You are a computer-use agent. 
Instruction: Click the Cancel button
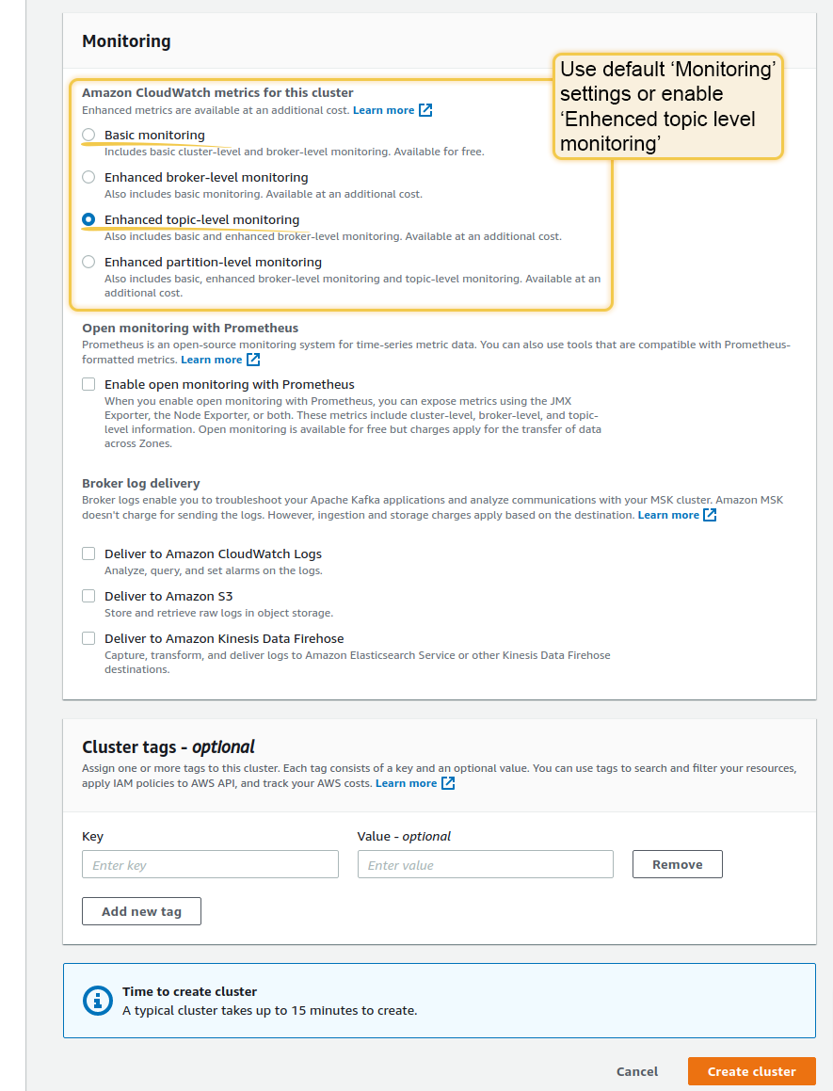(637, 1071)
